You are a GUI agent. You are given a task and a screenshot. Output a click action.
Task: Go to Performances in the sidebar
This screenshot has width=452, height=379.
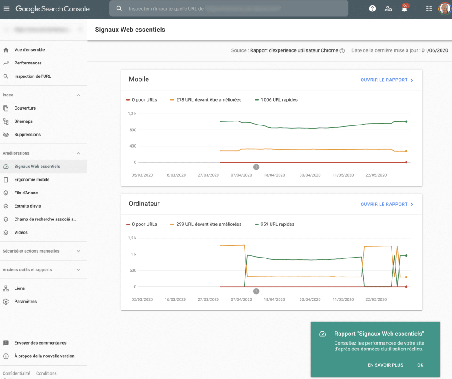(x=28, y=63)
